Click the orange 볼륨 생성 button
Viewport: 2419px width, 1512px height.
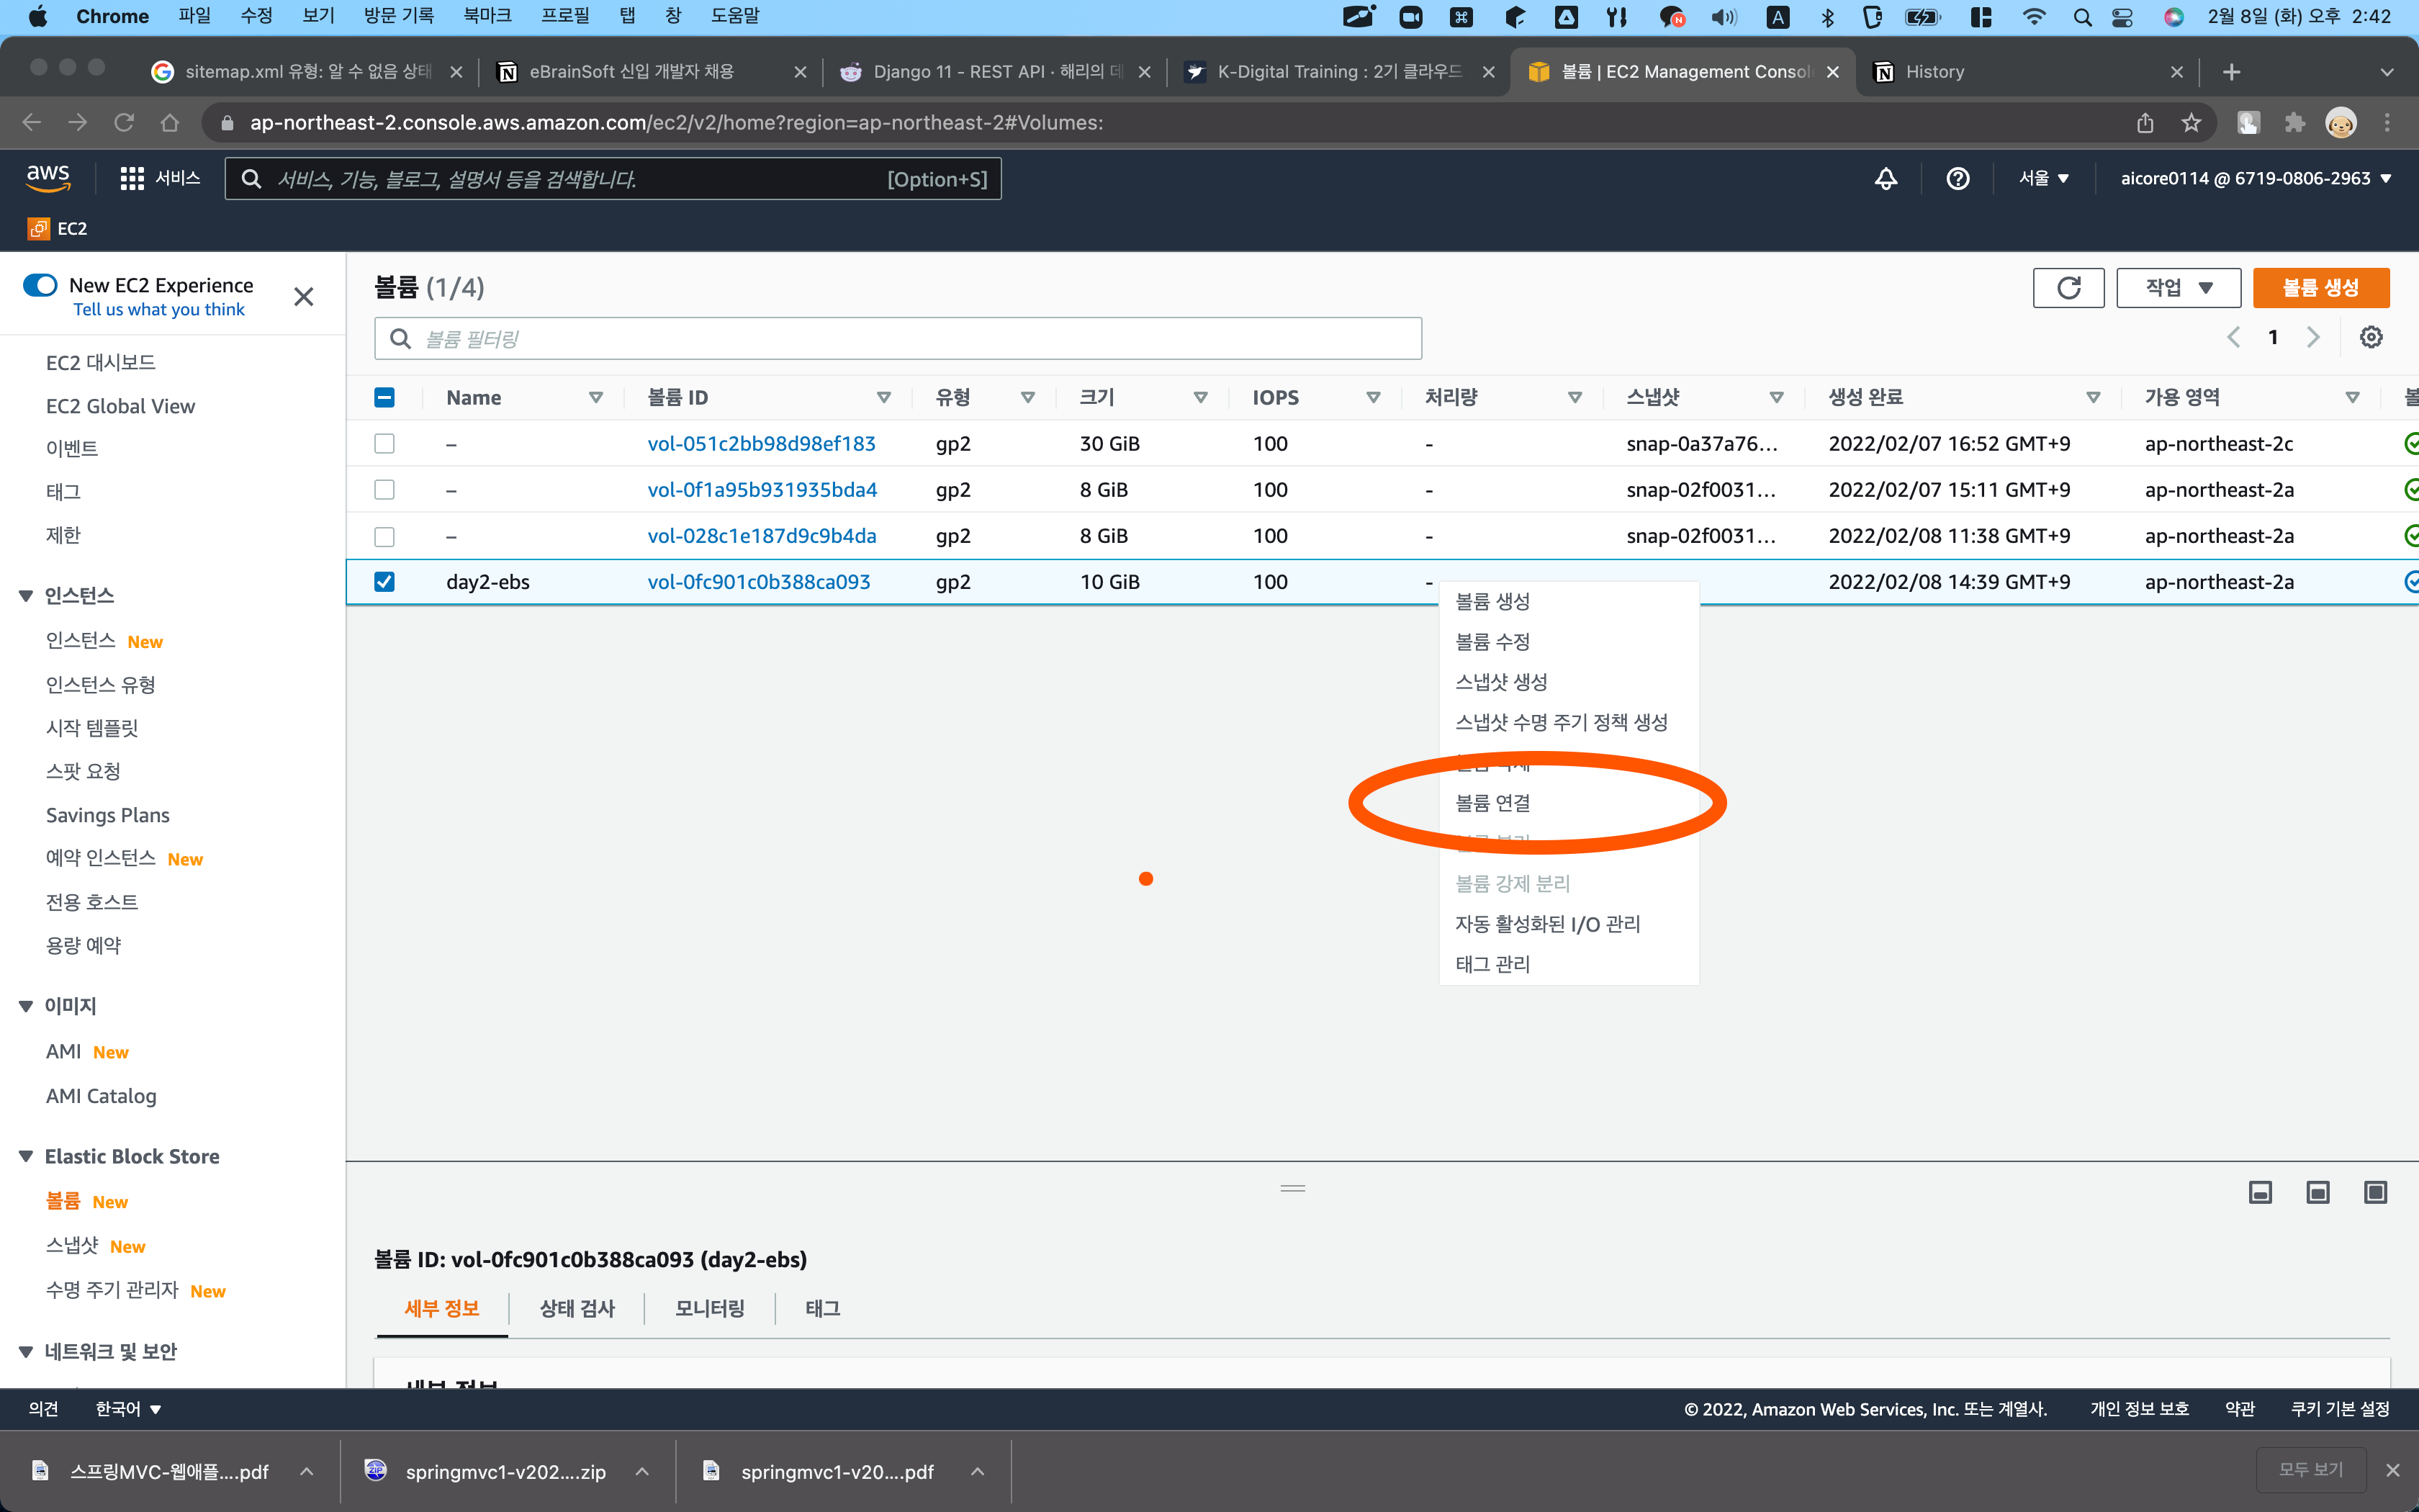[x=2321, y=287]
